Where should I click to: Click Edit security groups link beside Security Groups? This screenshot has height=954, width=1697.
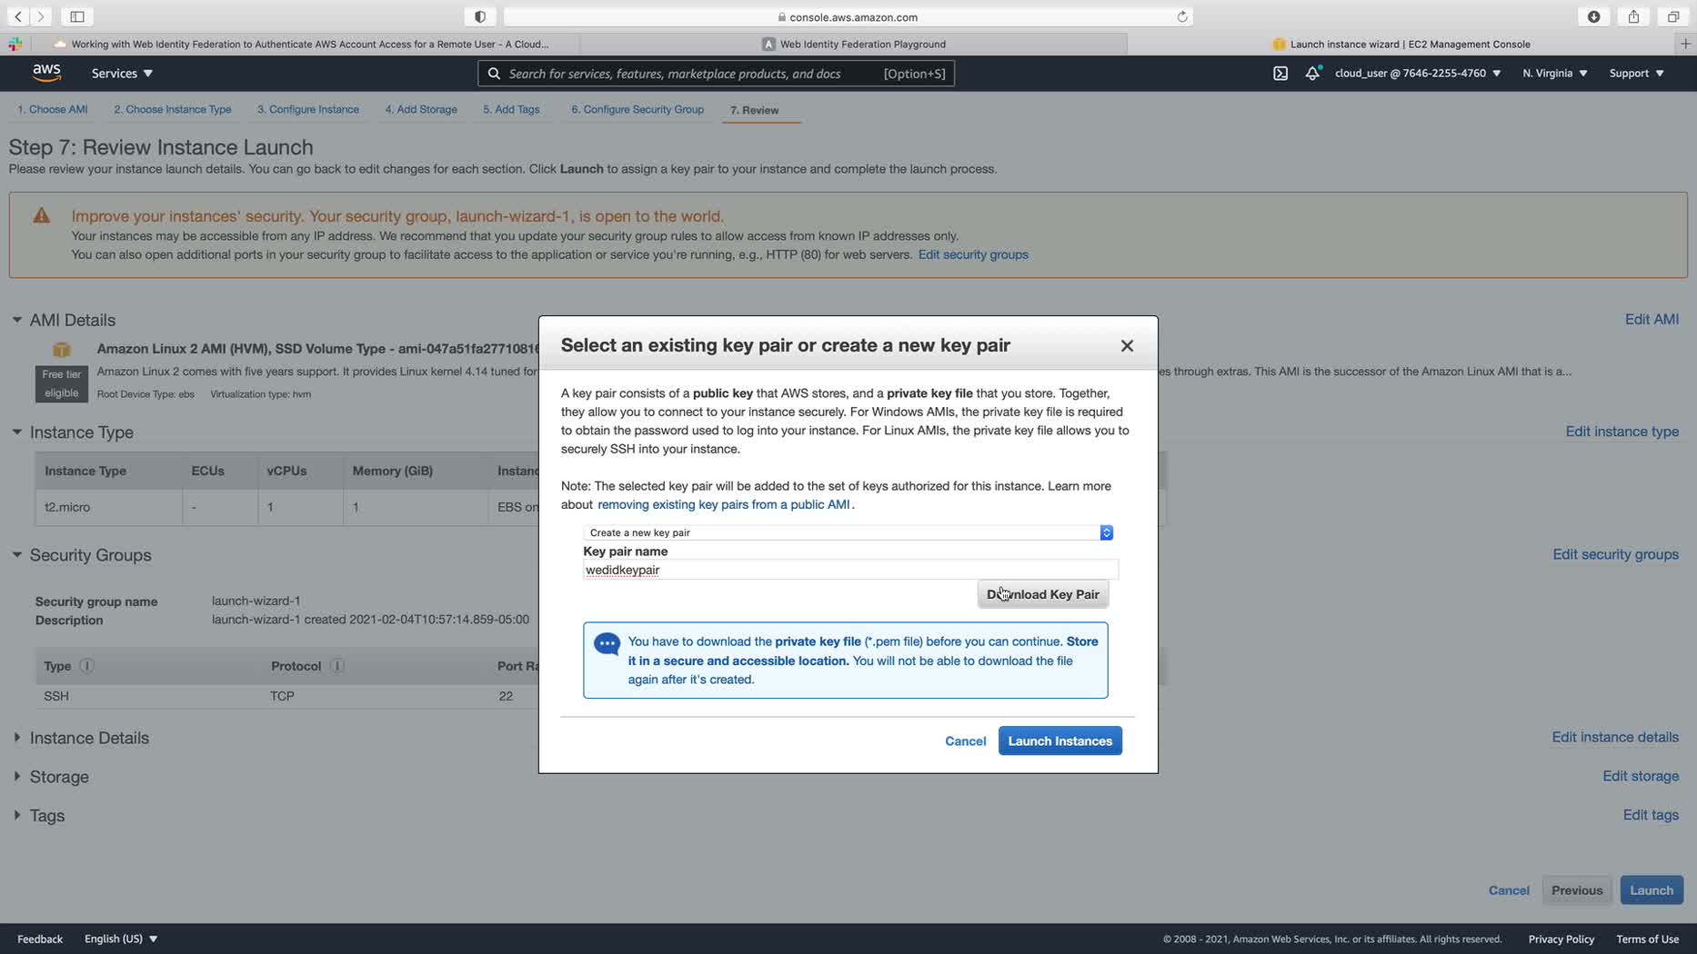click(x=1616, y=554)
